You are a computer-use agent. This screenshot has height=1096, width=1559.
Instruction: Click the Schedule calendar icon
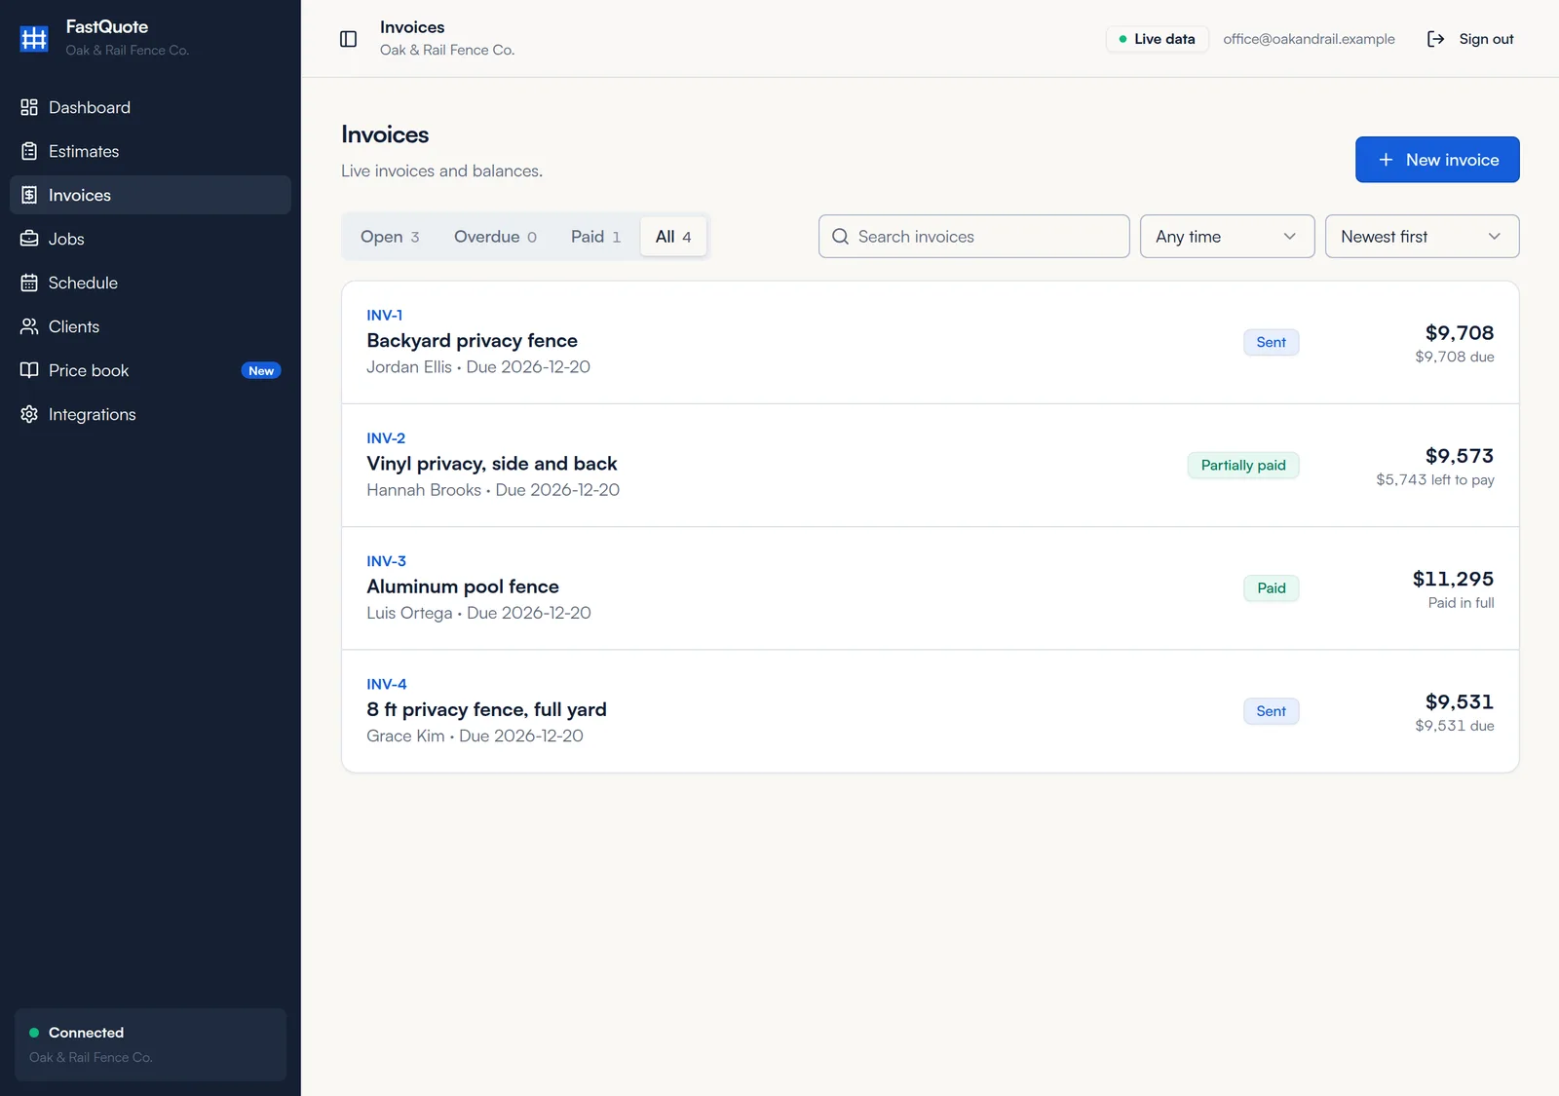tap(29, 283)
